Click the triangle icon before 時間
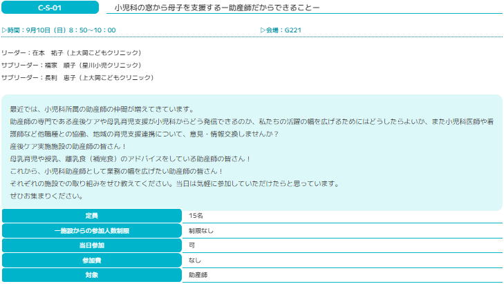Viewport: 504px width, 284px height. pyautogui.click(x=4, y=30)
